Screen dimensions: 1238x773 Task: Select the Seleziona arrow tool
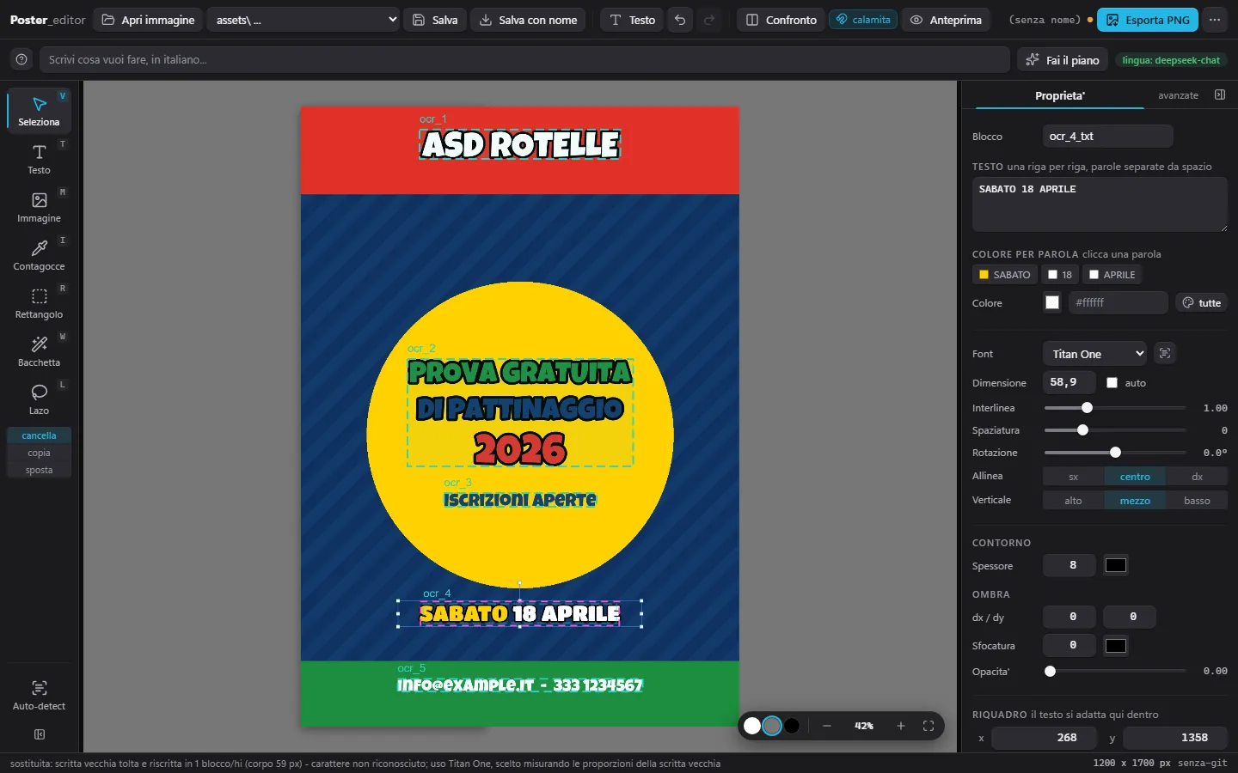point(39,111)
